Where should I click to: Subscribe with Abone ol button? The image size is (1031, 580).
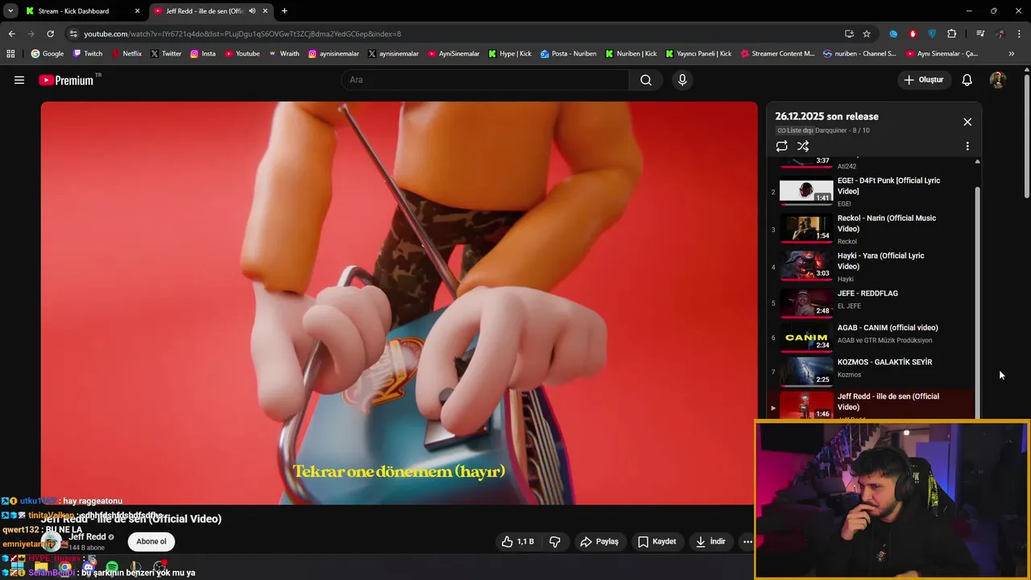pyautogui.click(x=151, y=541)
